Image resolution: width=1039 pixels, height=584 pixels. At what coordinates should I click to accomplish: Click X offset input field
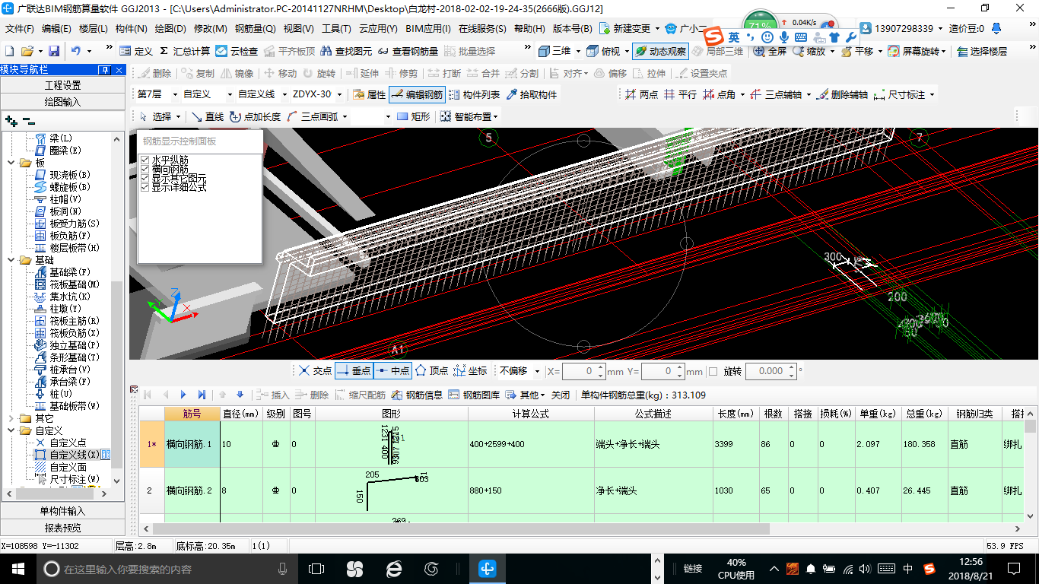583,371
